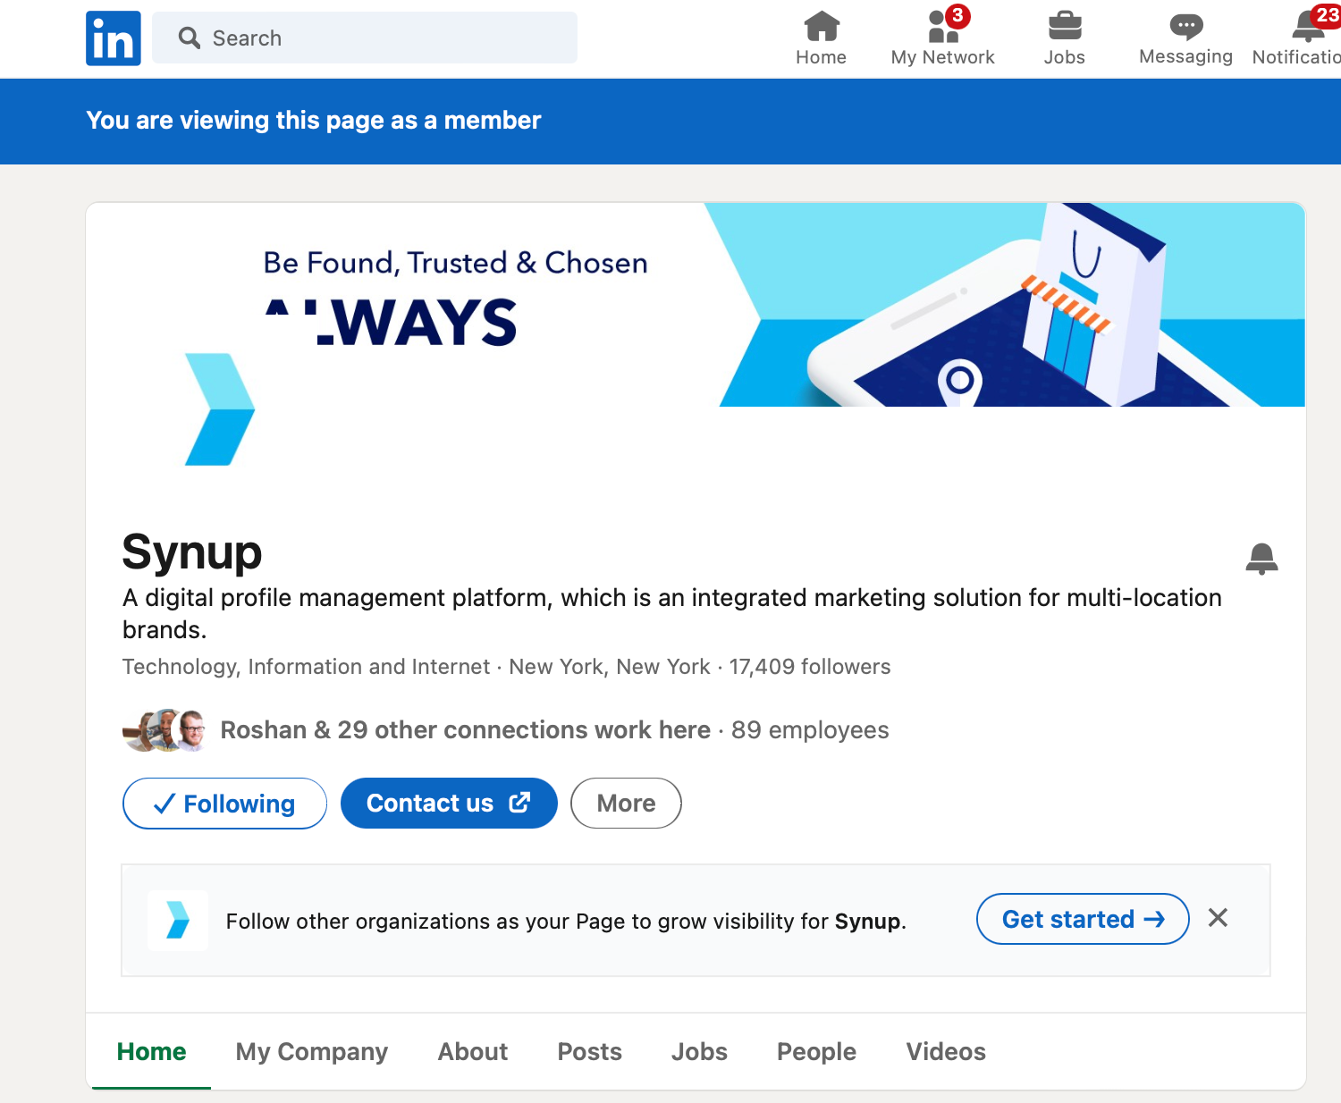The width and height of the screenshot is (1341, 1103).
Task: Click connection profile photos cluster
Action: [164, 730]
